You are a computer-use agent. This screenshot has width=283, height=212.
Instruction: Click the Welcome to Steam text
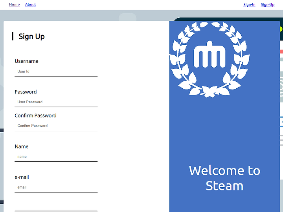click(224, 178)
